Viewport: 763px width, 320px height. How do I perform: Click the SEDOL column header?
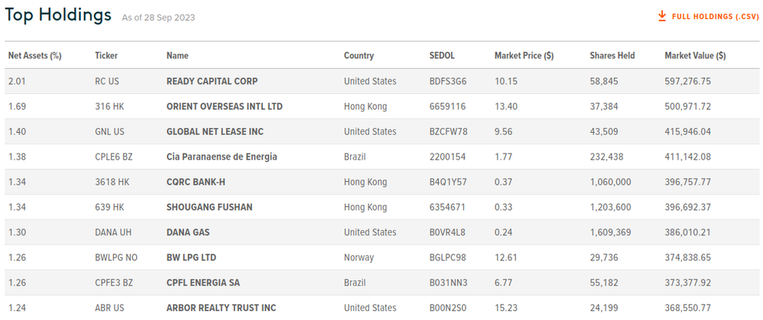click(x=443, y=56)
